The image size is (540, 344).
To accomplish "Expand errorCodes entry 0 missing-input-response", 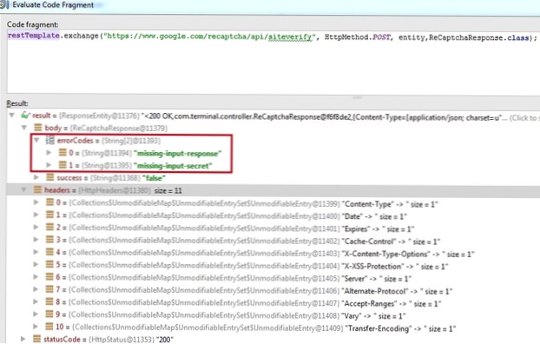I will click(49, 152).
